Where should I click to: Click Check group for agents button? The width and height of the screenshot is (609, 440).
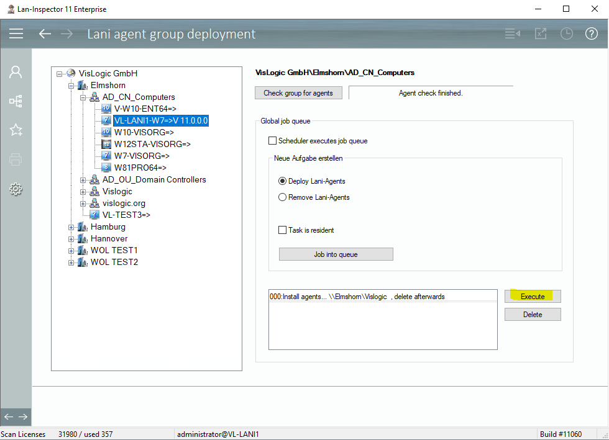pos(298,93)
